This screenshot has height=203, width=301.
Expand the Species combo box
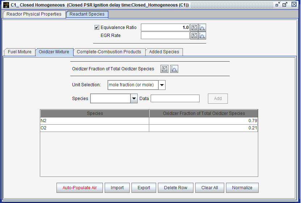click(x=134, y=99)
